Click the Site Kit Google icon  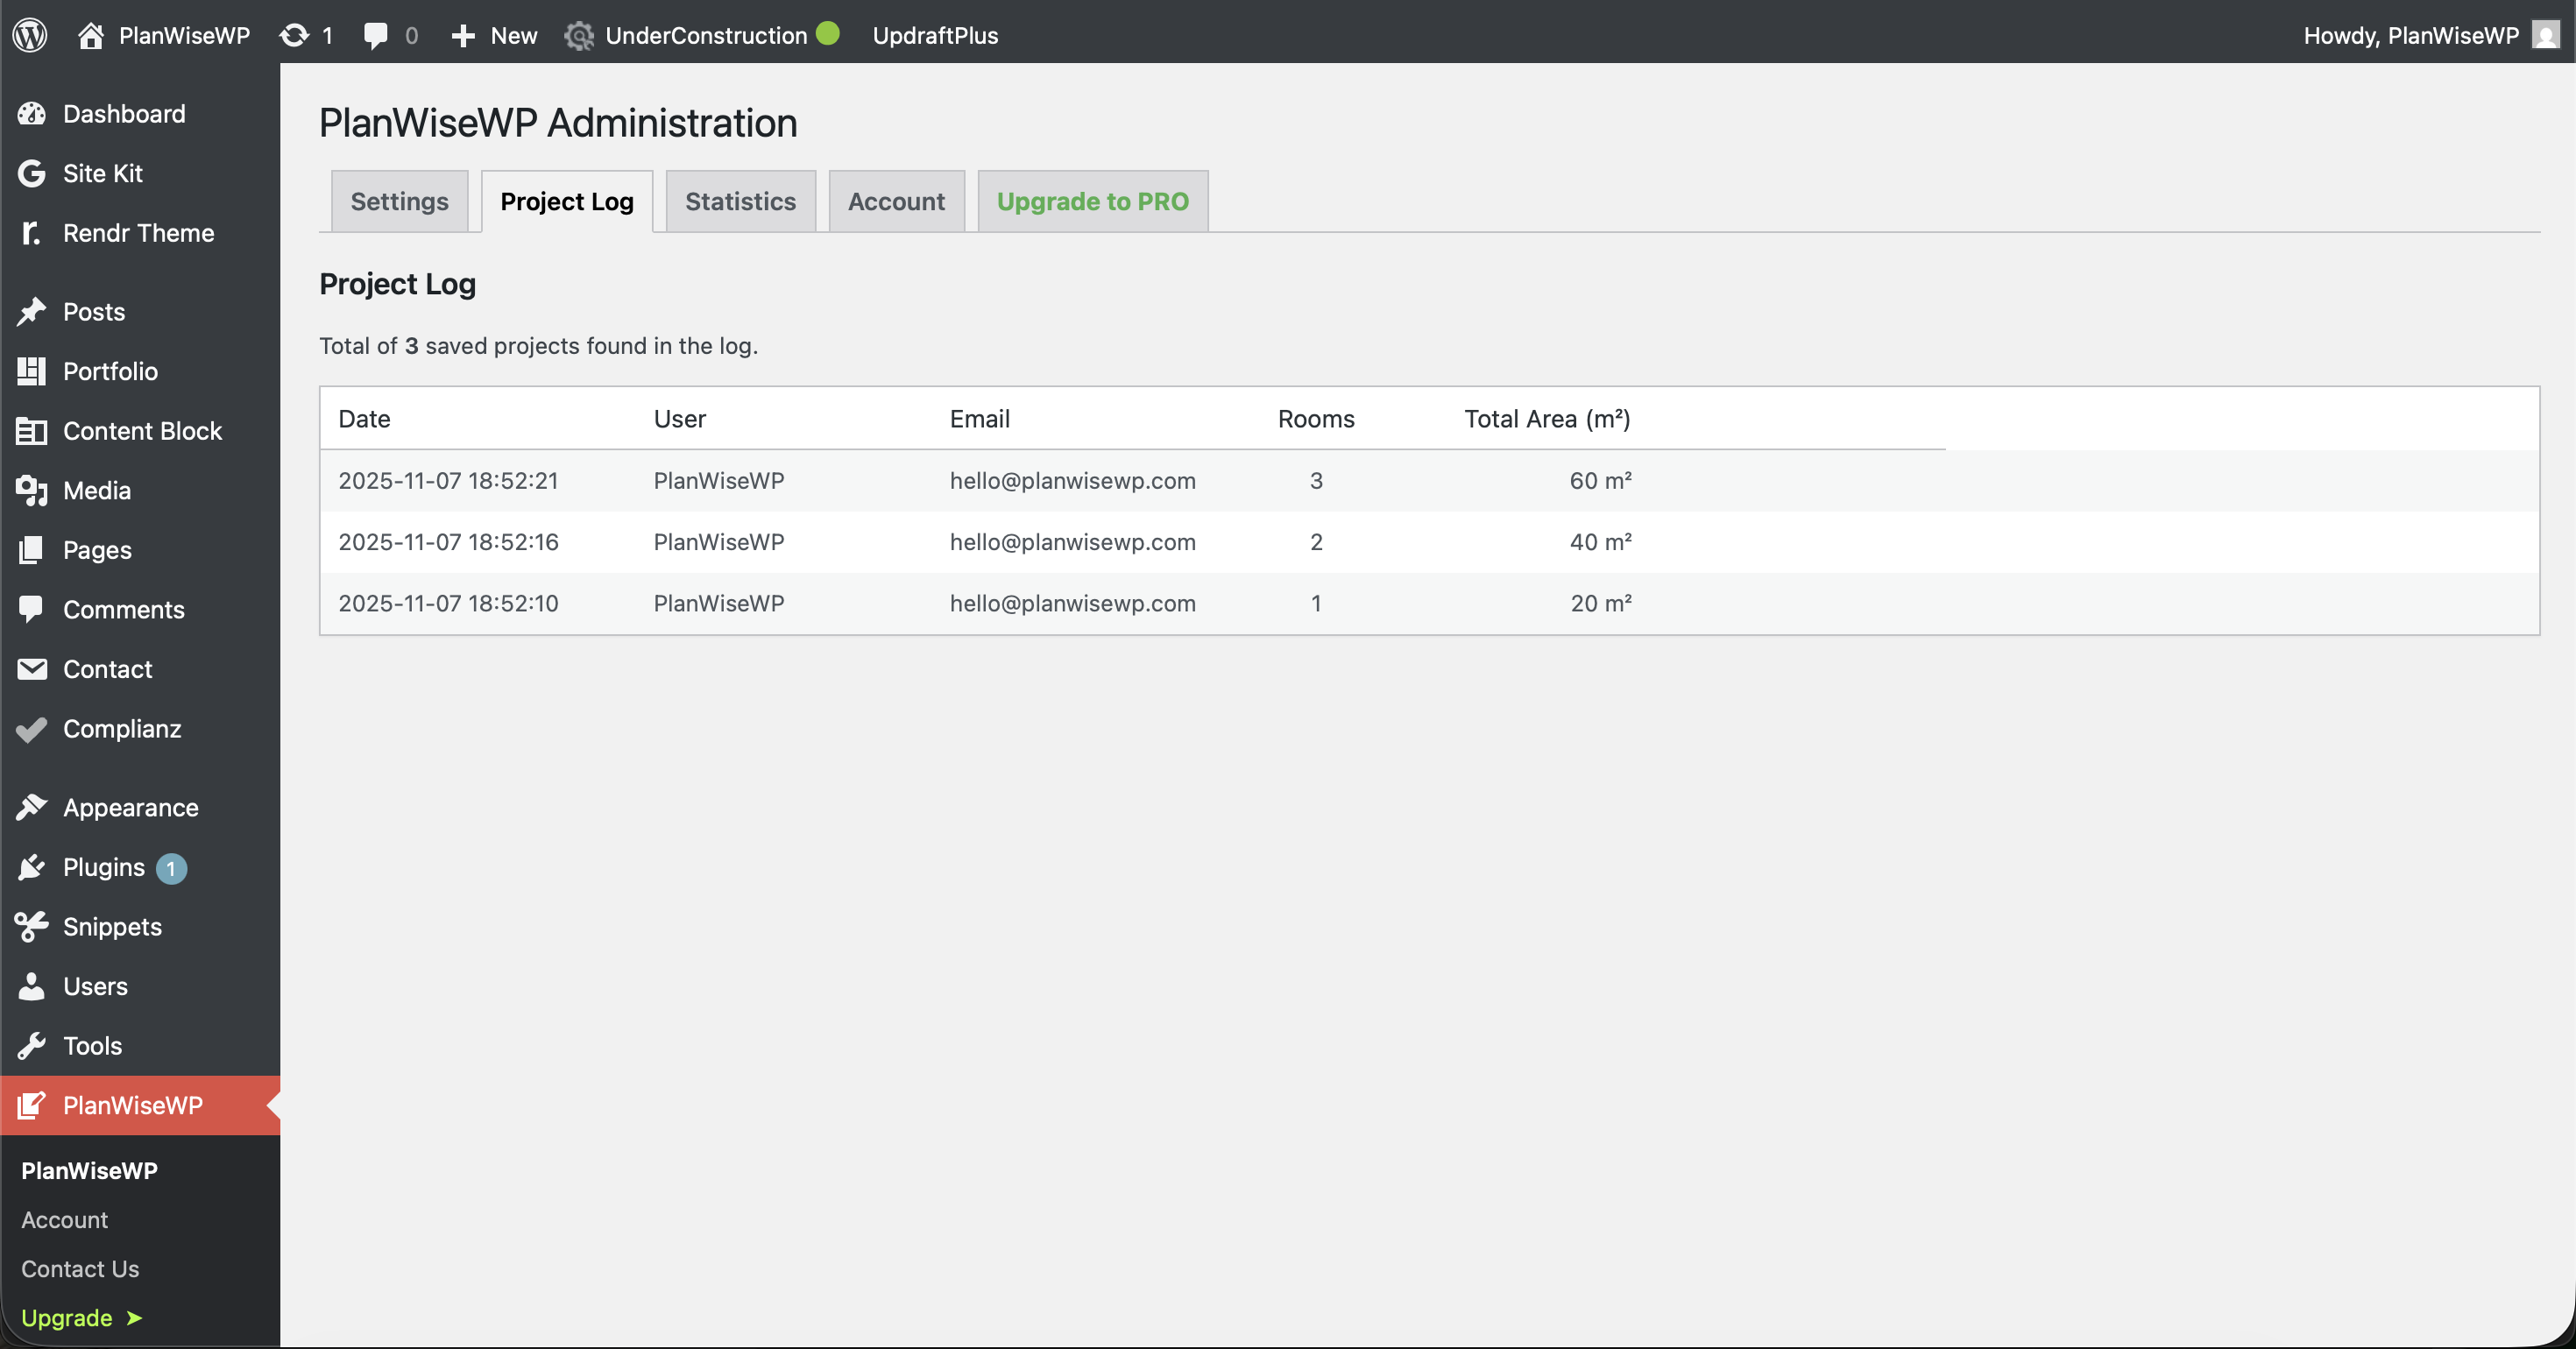[x=32, y=173]
